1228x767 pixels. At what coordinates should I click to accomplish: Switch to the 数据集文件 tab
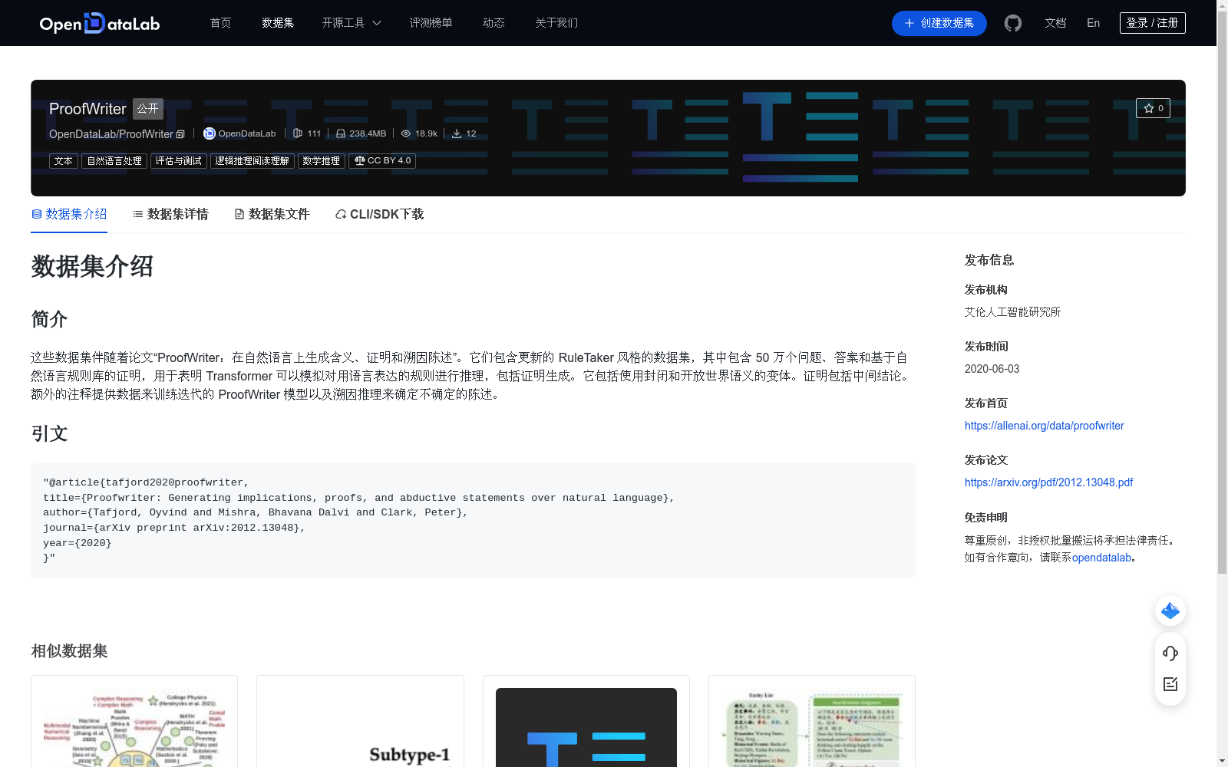coord(272,214)
